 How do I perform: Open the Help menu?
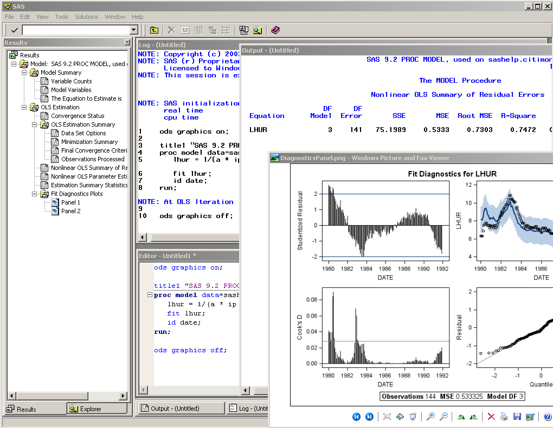[x=138, y=17]
